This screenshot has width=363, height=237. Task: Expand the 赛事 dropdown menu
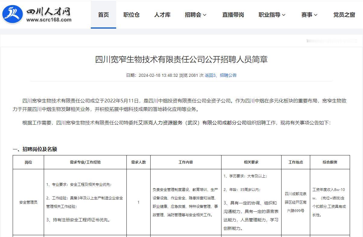tap(310, 15)
